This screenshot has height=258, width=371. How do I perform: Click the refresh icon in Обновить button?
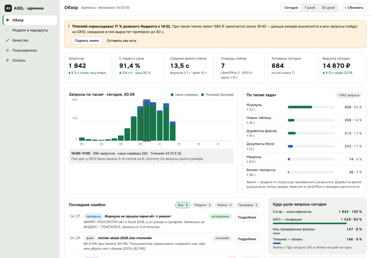[346, 8]
